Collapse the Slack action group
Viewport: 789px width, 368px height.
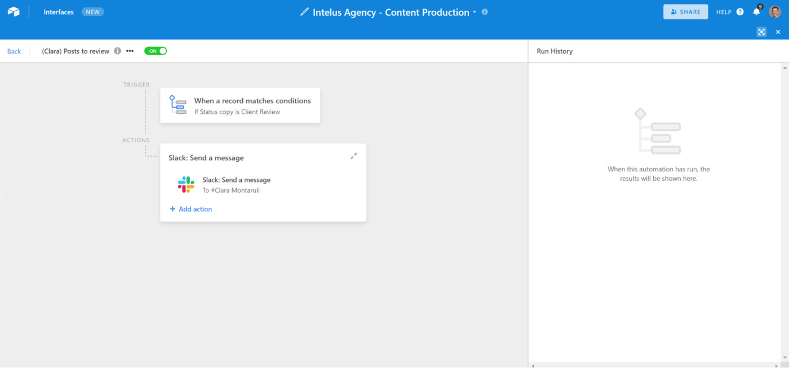pos(353,156)
